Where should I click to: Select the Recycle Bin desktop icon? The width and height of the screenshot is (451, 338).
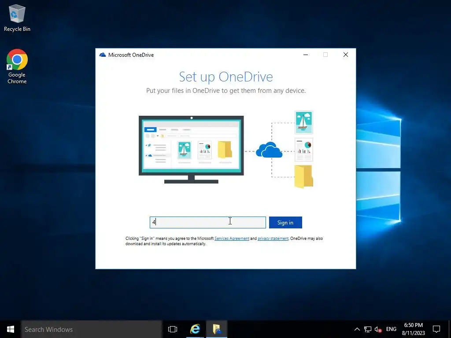[17, 18]
